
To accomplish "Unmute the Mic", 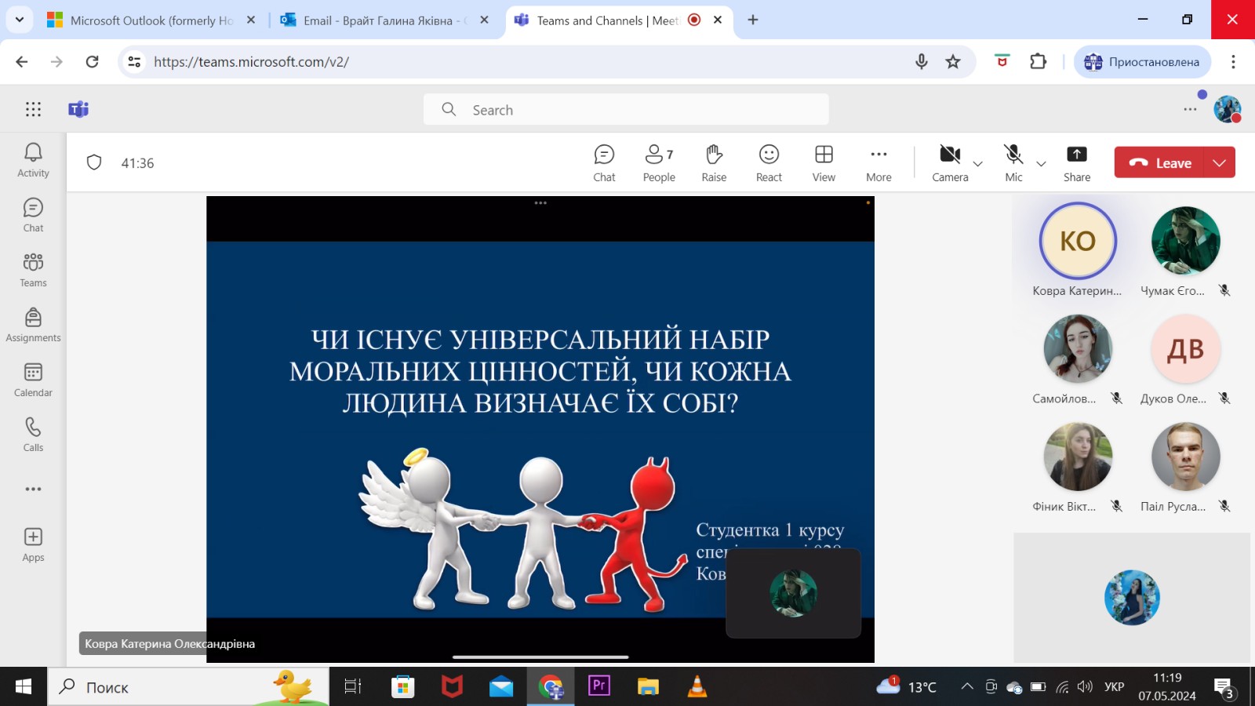I will [x=1013, y=162].
